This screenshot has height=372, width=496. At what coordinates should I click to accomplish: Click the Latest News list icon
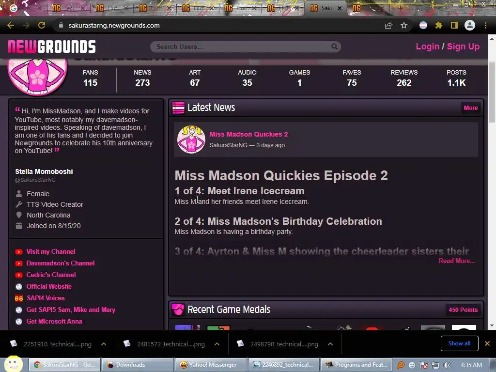178,108
